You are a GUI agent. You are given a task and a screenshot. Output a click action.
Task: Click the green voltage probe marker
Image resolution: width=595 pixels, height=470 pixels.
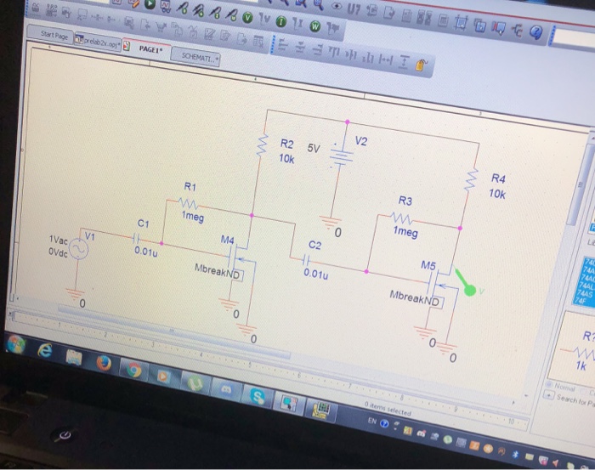(466, 283)
